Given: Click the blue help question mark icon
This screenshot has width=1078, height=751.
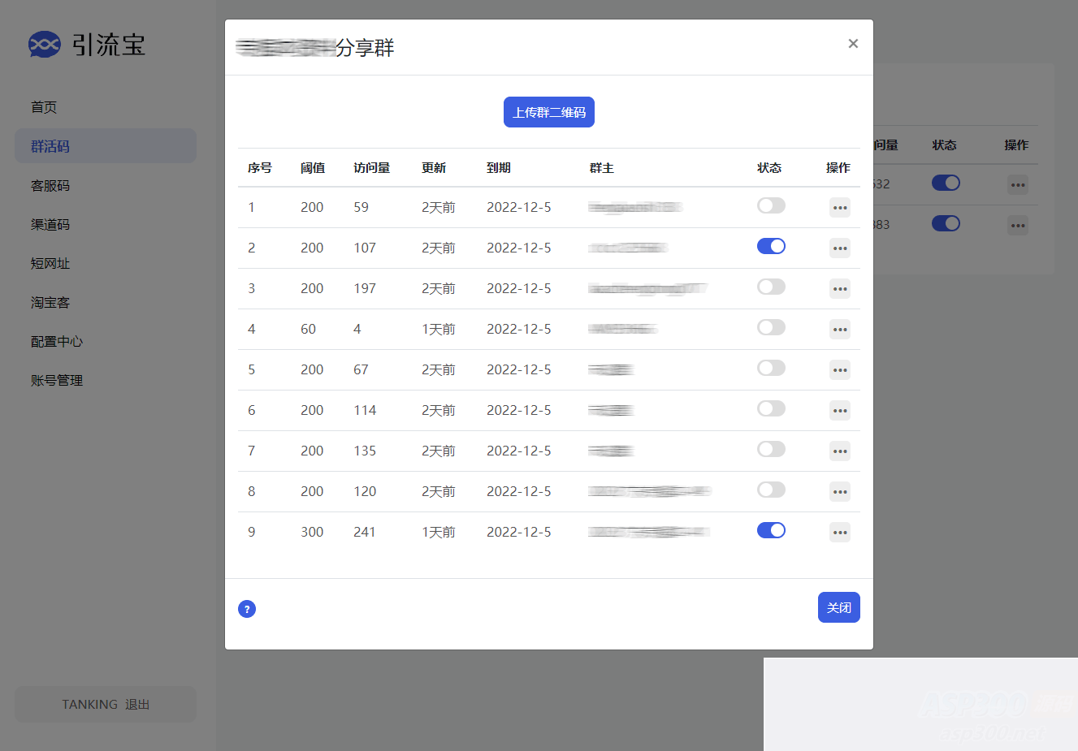Looking at the screenshot, I should point(247,609).
